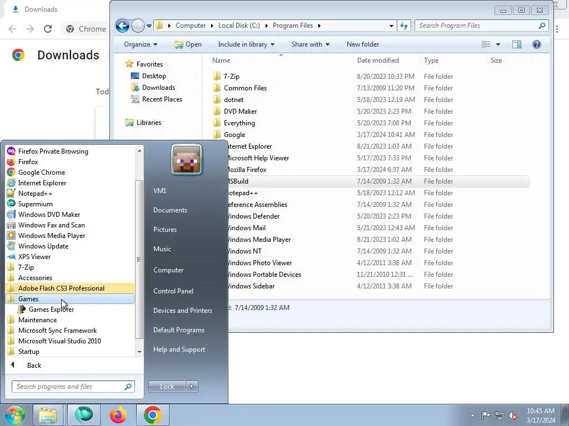Collapse the Games program folder
The width and height of the screenshot is (569, 426).
coord(70,299)
